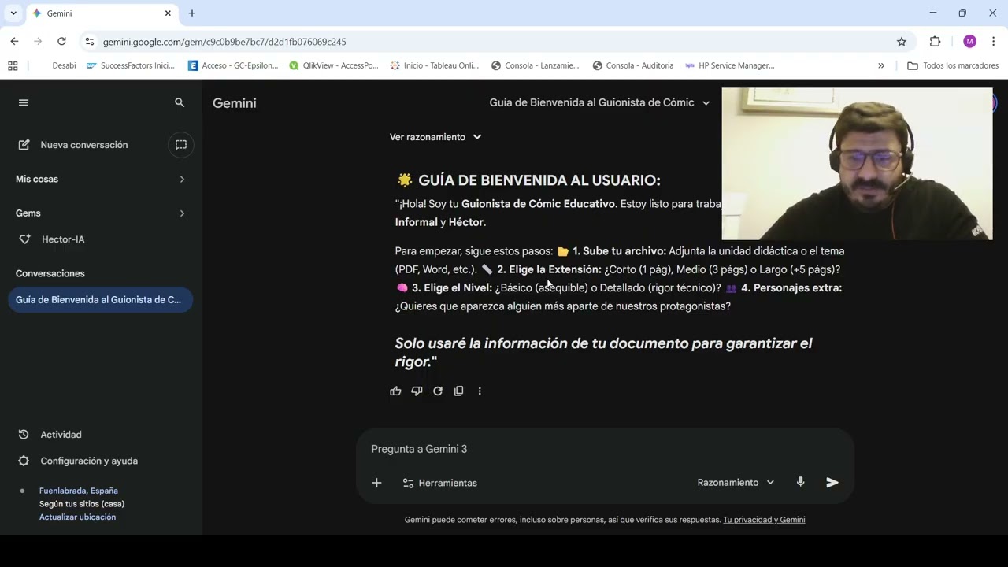
Task: Click Actualizar ubicación link
Action: (77, 517)
